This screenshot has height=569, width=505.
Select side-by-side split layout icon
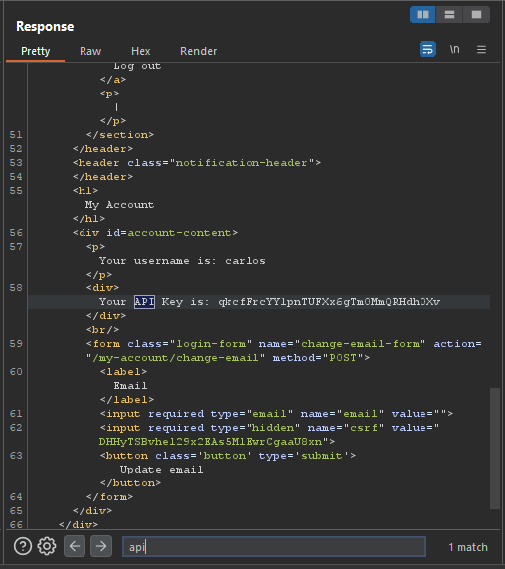pos(422,15)
